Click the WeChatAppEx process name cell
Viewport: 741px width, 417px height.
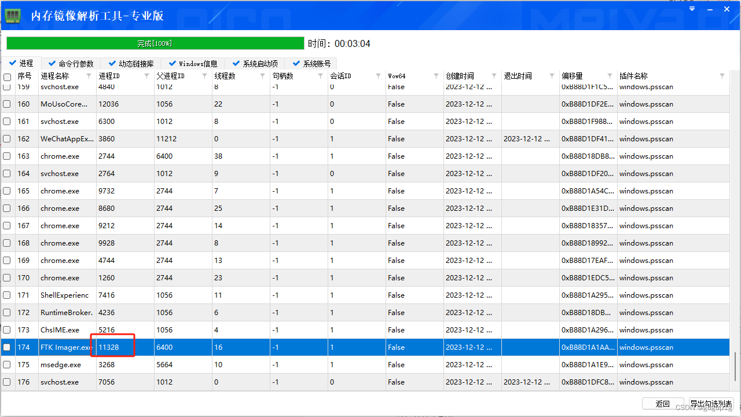pyautogui.click(x=68, y=139)
